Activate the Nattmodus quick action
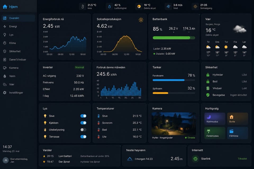This screenshot has height=169, width=254. (215, 119)
